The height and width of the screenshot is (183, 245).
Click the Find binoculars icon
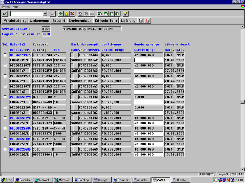[86, 14]
